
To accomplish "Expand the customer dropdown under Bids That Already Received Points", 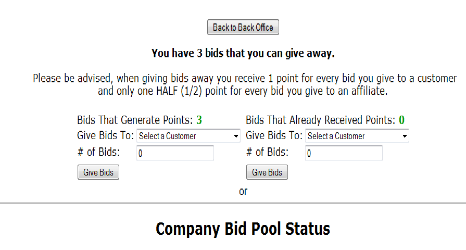I will point(357,136).
